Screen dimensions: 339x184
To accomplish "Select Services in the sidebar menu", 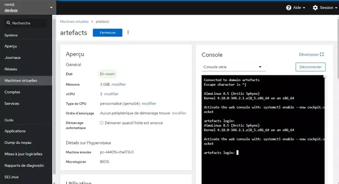I will point(12,103).
